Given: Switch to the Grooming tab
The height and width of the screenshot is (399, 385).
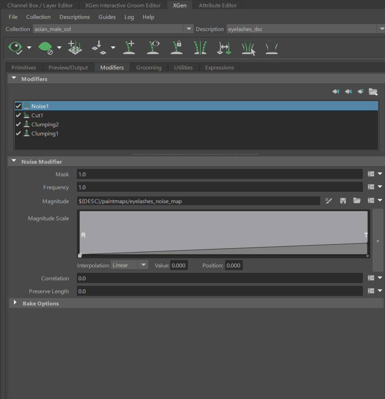Looking at the screenshot, I should pos(149,67).
